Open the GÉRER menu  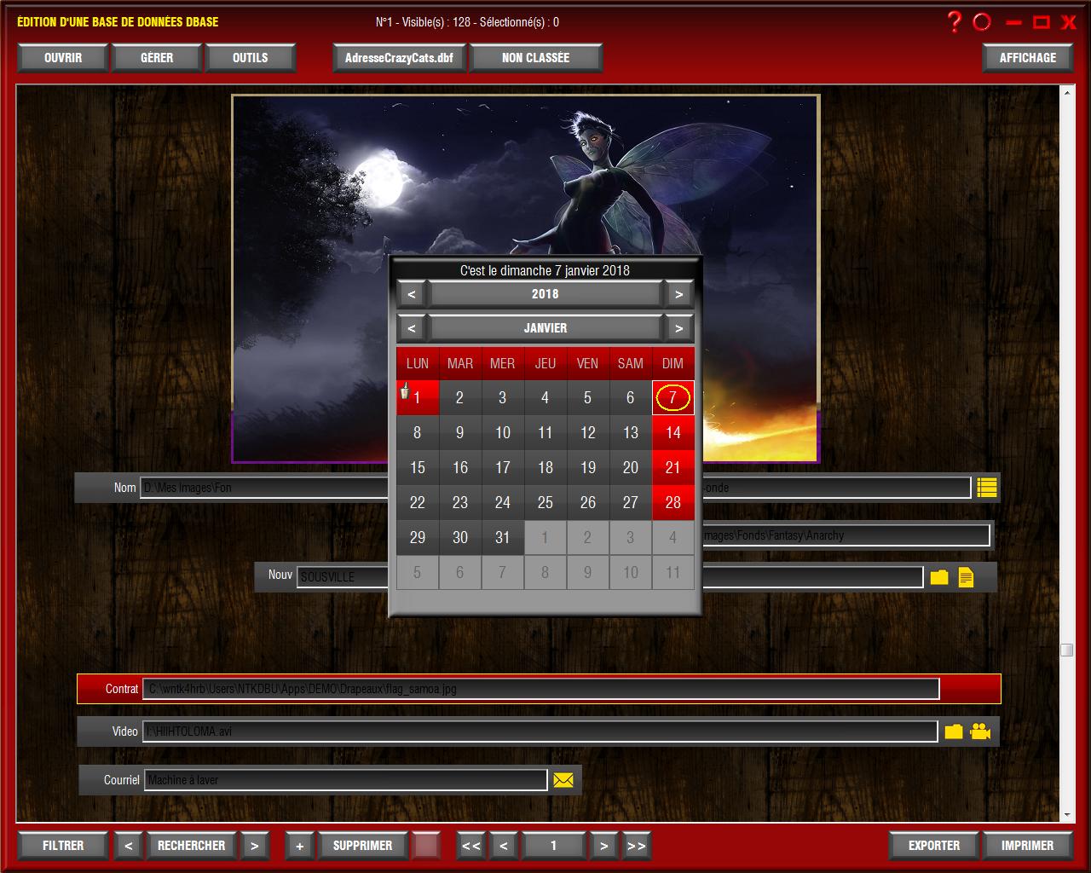click(157, 58)
